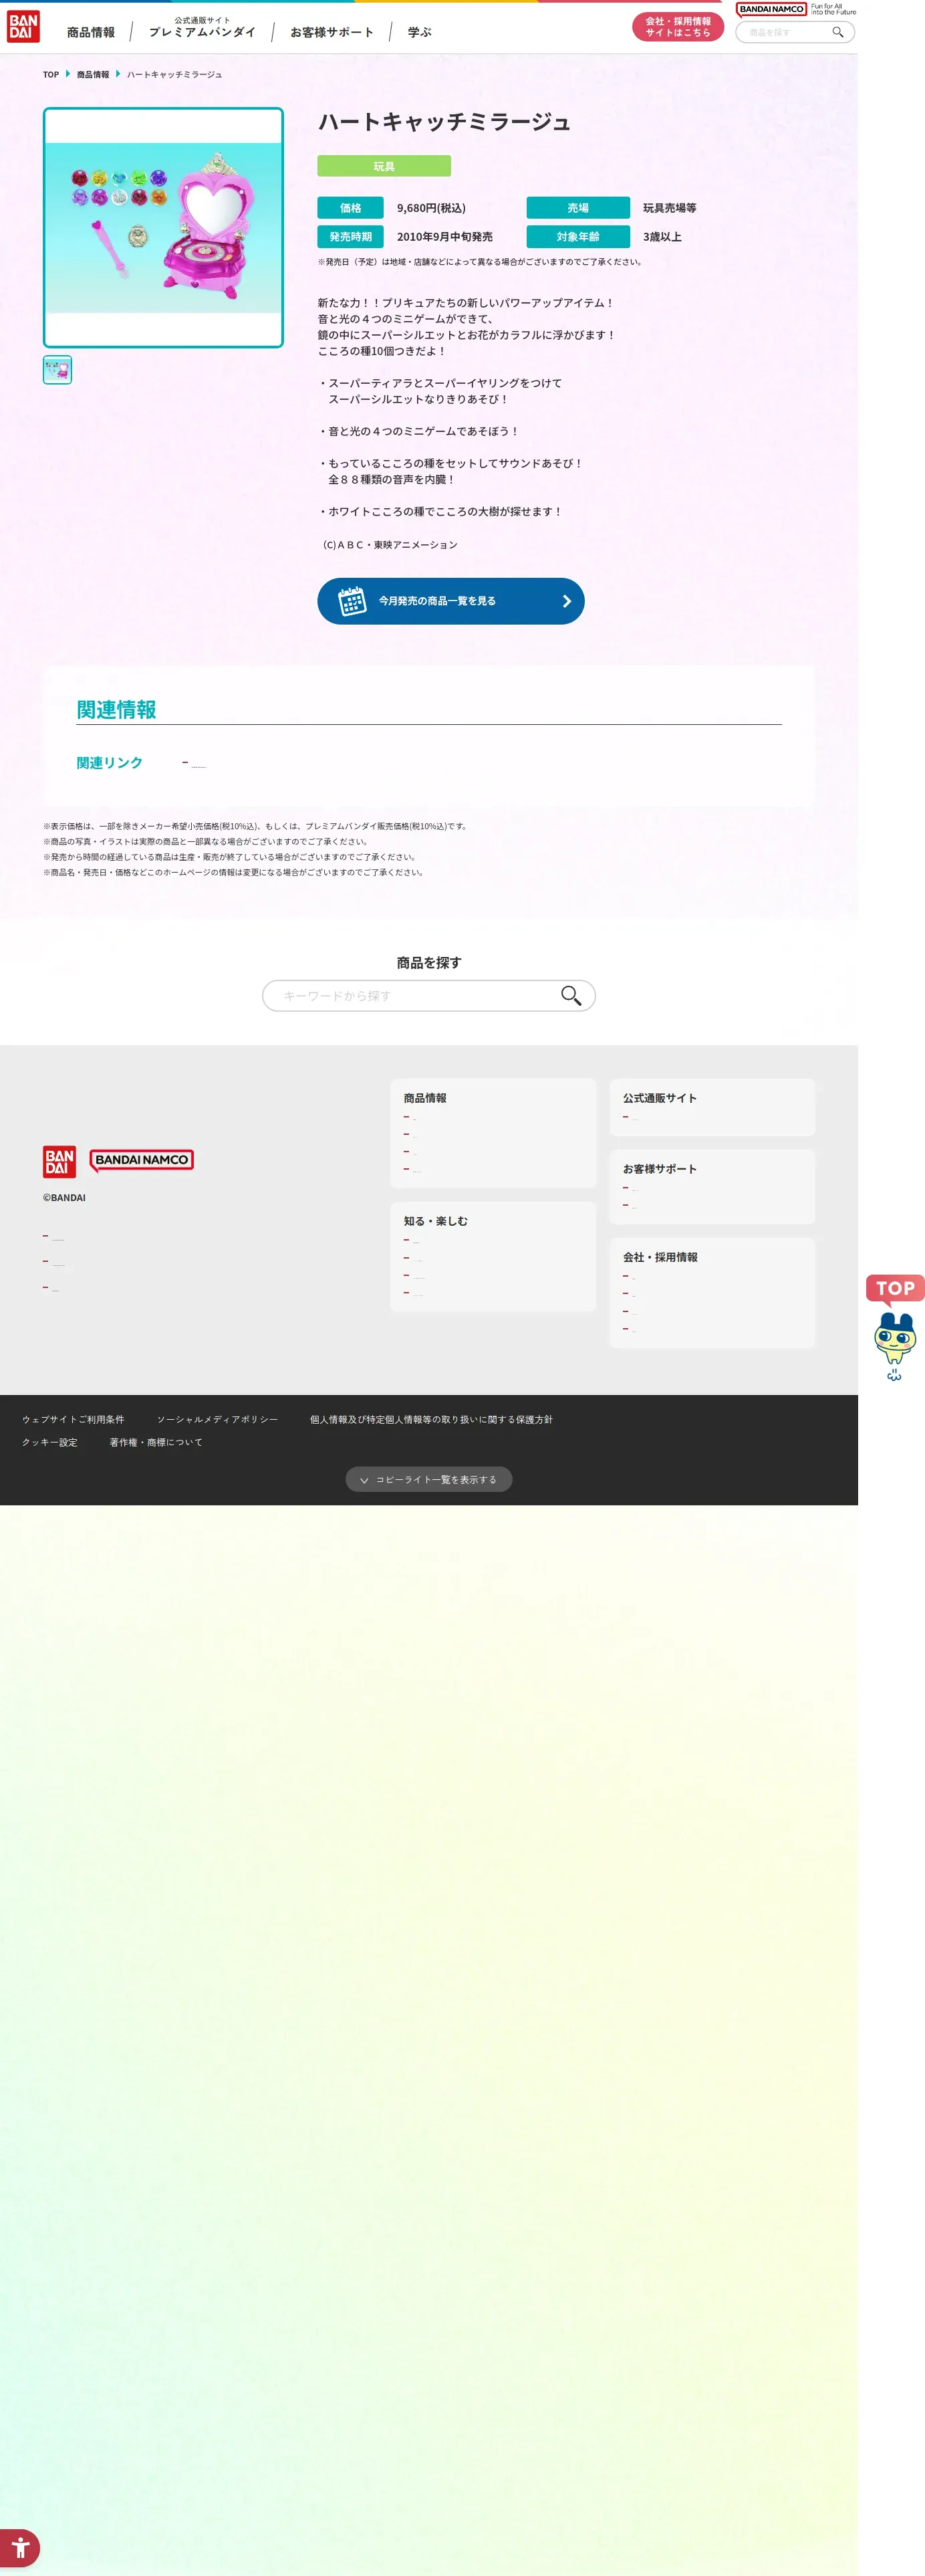Click the header search magnifier icon
This screenshot has height=2576, width=925.
[838, 32]
